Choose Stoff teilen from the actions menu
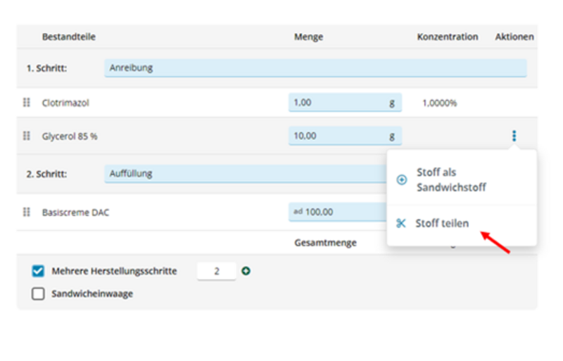This screenshot has width=563, height=361. (x=442, y=223)
